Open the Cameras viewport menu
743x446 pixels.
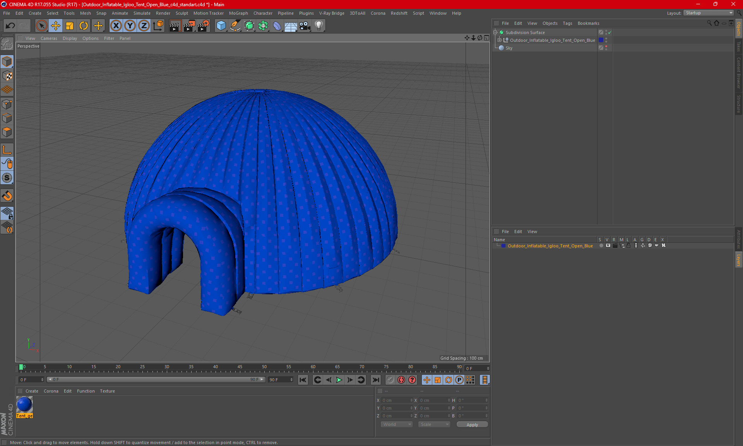49,38
